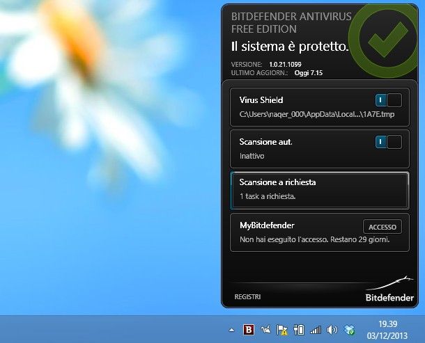The image size is (425, 343).
Task: Open the network signal bars icon
Action: (316, 330)
